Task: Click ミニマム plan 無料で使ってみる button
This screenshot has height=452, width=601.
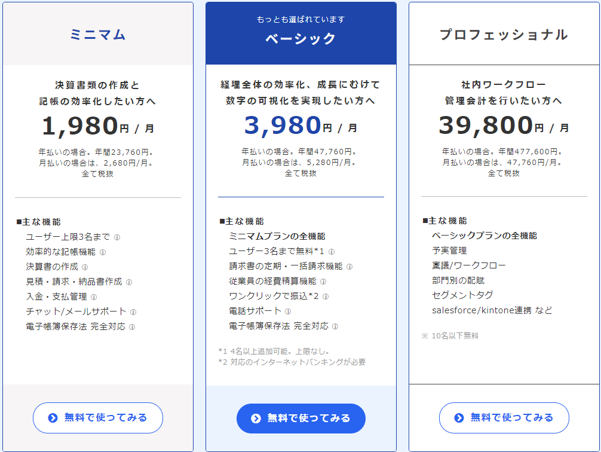Action: coord(98,418)
